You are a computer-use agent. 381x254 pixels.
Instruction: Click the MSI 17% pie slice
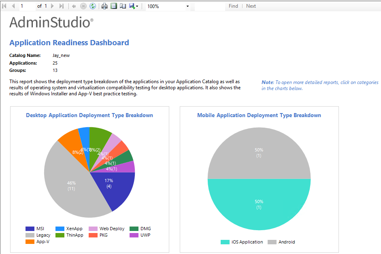coord(117,189)
